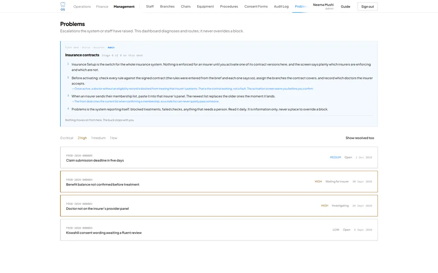This screenshot has height=273, width=438.
Task: Select the Doctor stage label
Action: click(x=86, y=47)
